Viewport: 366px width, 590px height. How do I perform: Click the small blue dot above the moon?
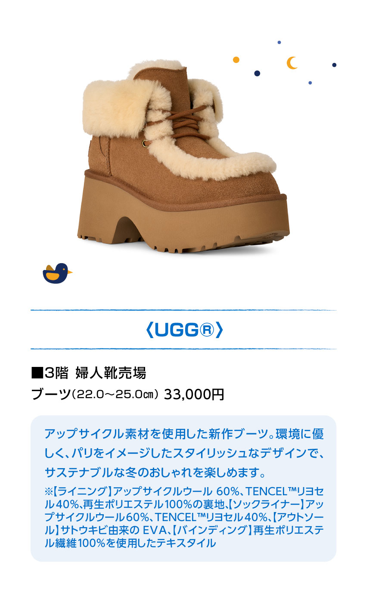[x=279, y=42]
